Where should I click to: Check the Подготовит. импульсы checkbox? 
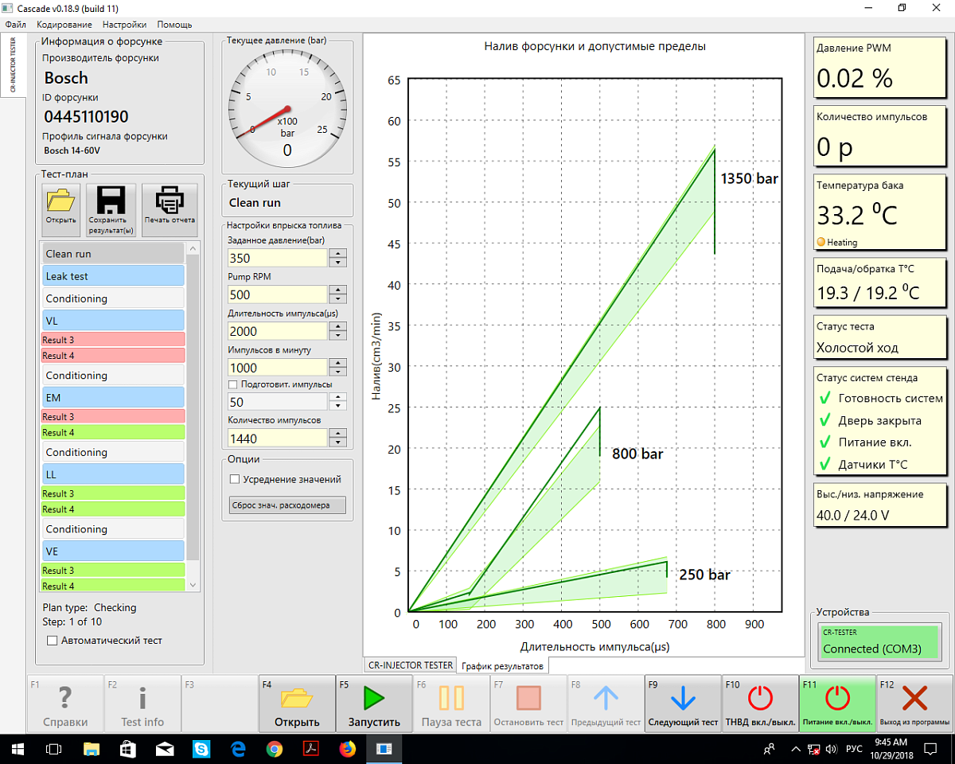(x=233, y=384)
